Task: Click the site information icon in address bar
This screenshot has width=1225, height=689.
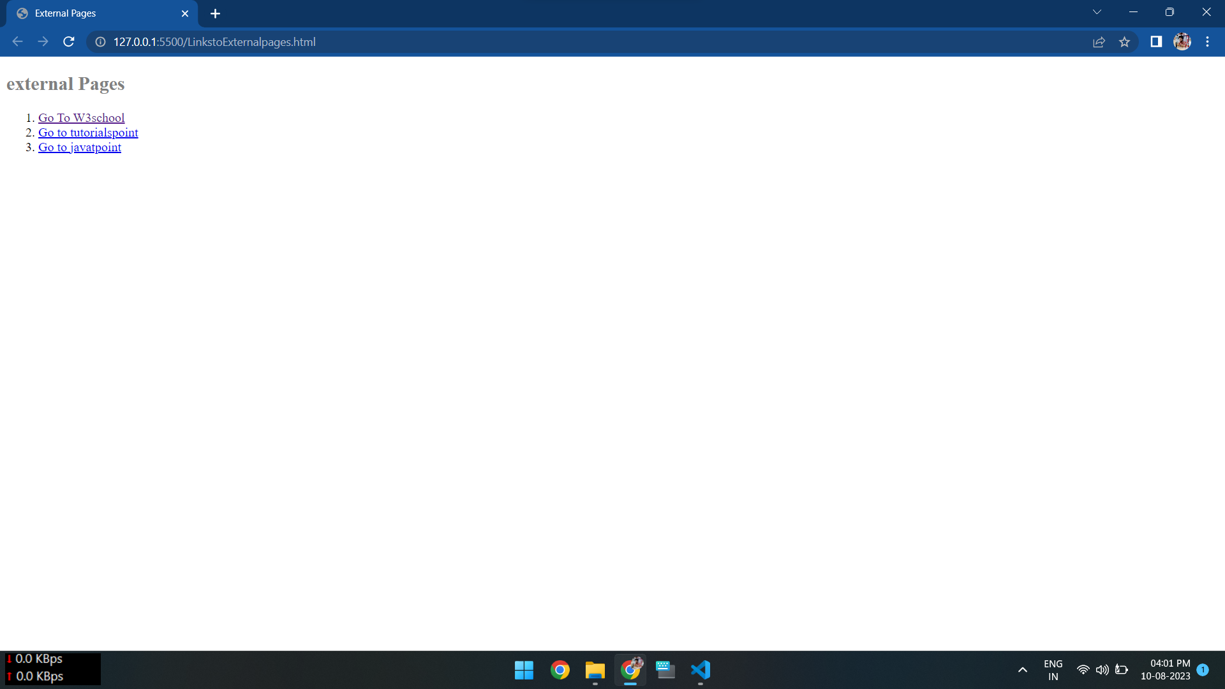Action: point(100,42)
